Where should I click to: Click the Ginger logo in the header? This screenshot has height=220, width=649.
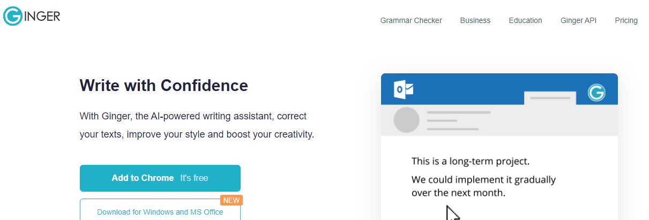[32, 16]
